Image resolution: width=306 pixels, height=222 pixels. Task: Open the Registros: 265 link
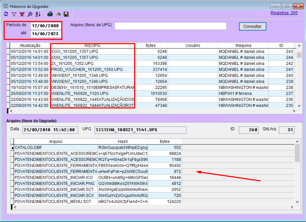tap(284, 13)
